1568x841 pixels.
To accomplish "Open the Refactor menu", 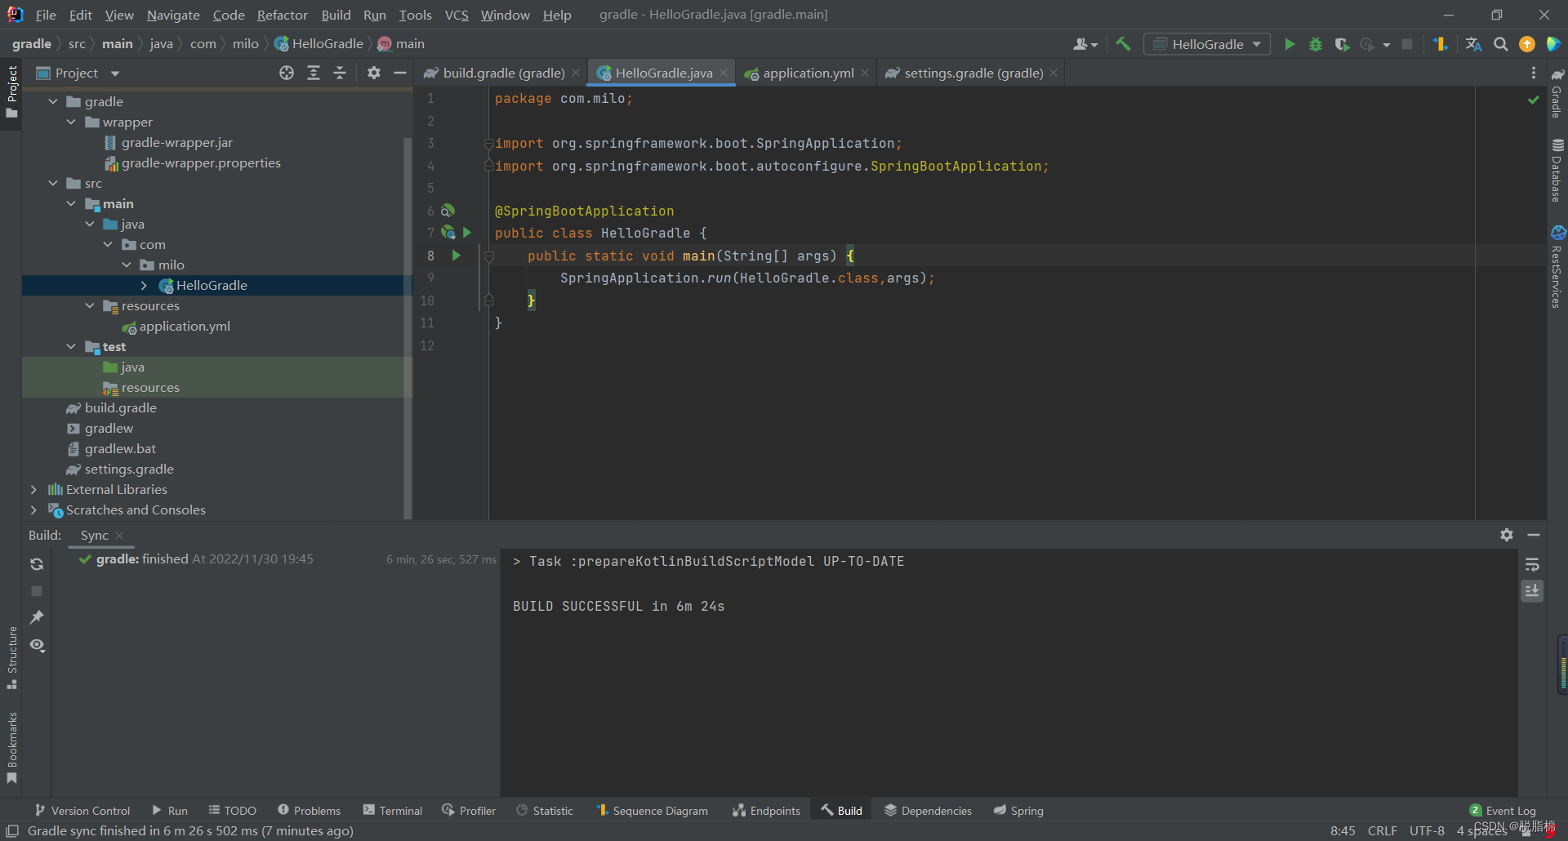I will pyautogui.click(x=282, y=15).
